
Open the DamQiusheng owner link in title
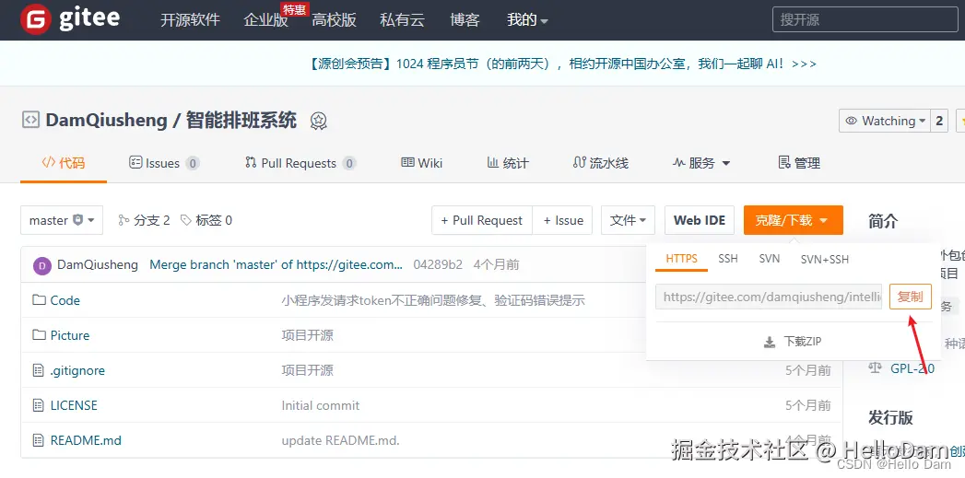tap(107, 120)
